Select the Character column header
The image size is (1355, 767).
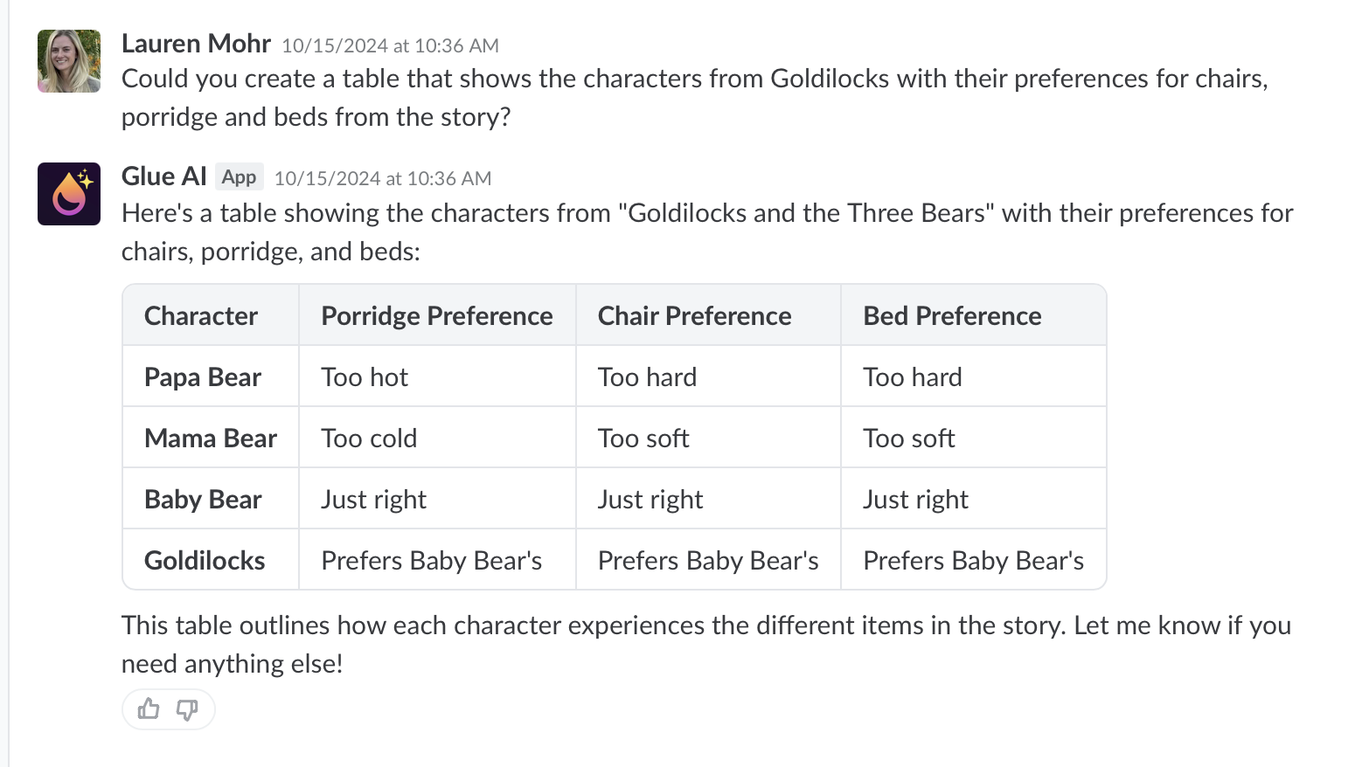(x=201, y=315)
